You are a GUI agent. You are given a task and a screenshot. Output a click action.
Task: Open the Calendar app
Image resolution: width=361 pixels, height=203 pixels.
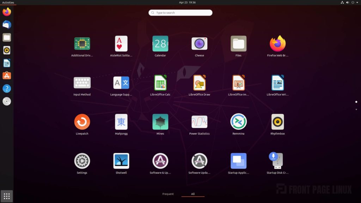[160, 44]
